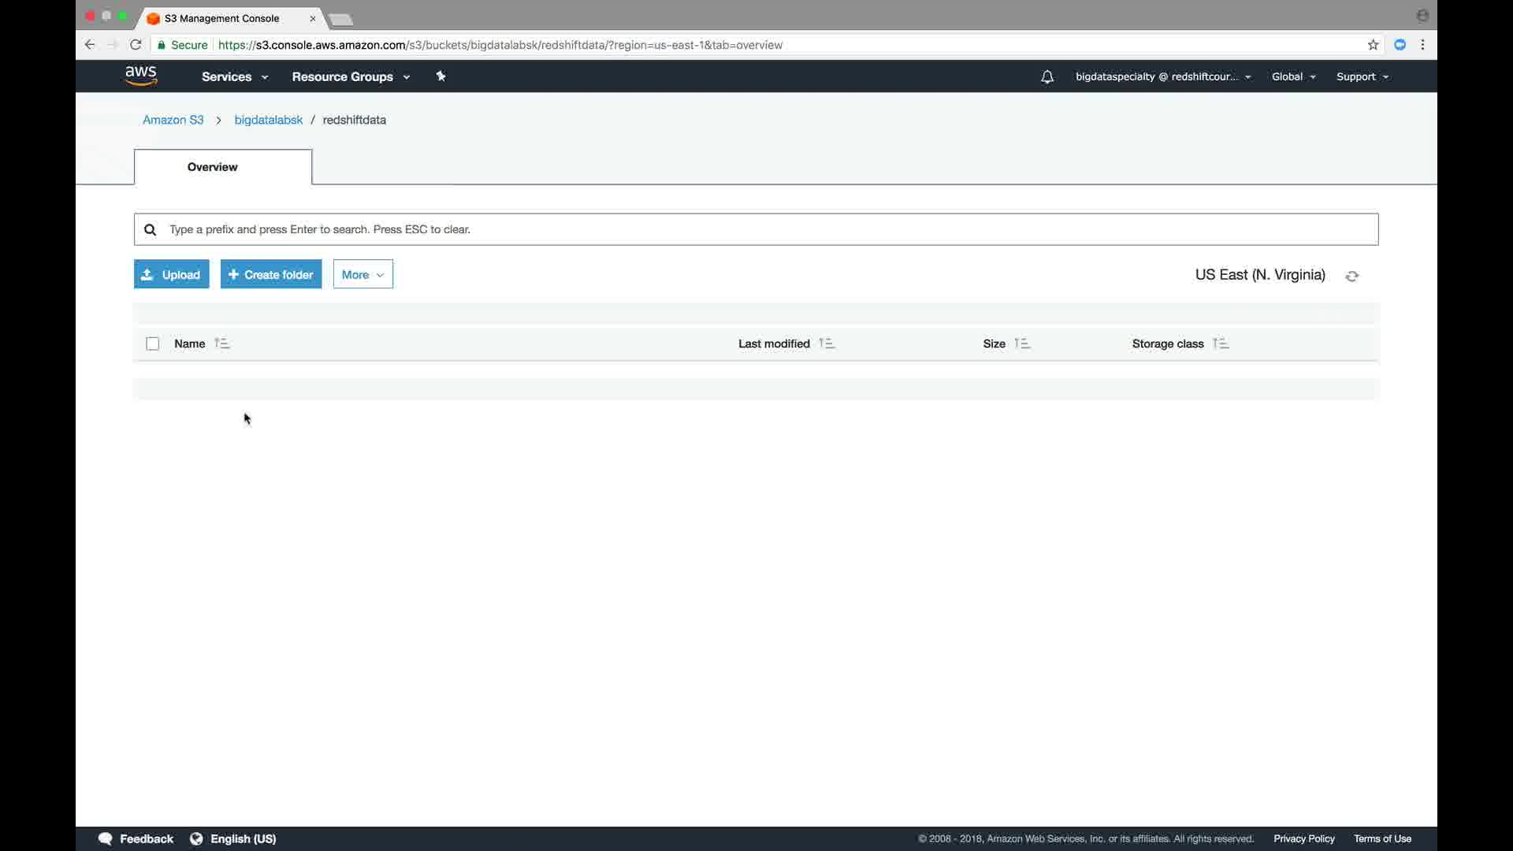Click the AWS logo home icon

tap(141, 76)
